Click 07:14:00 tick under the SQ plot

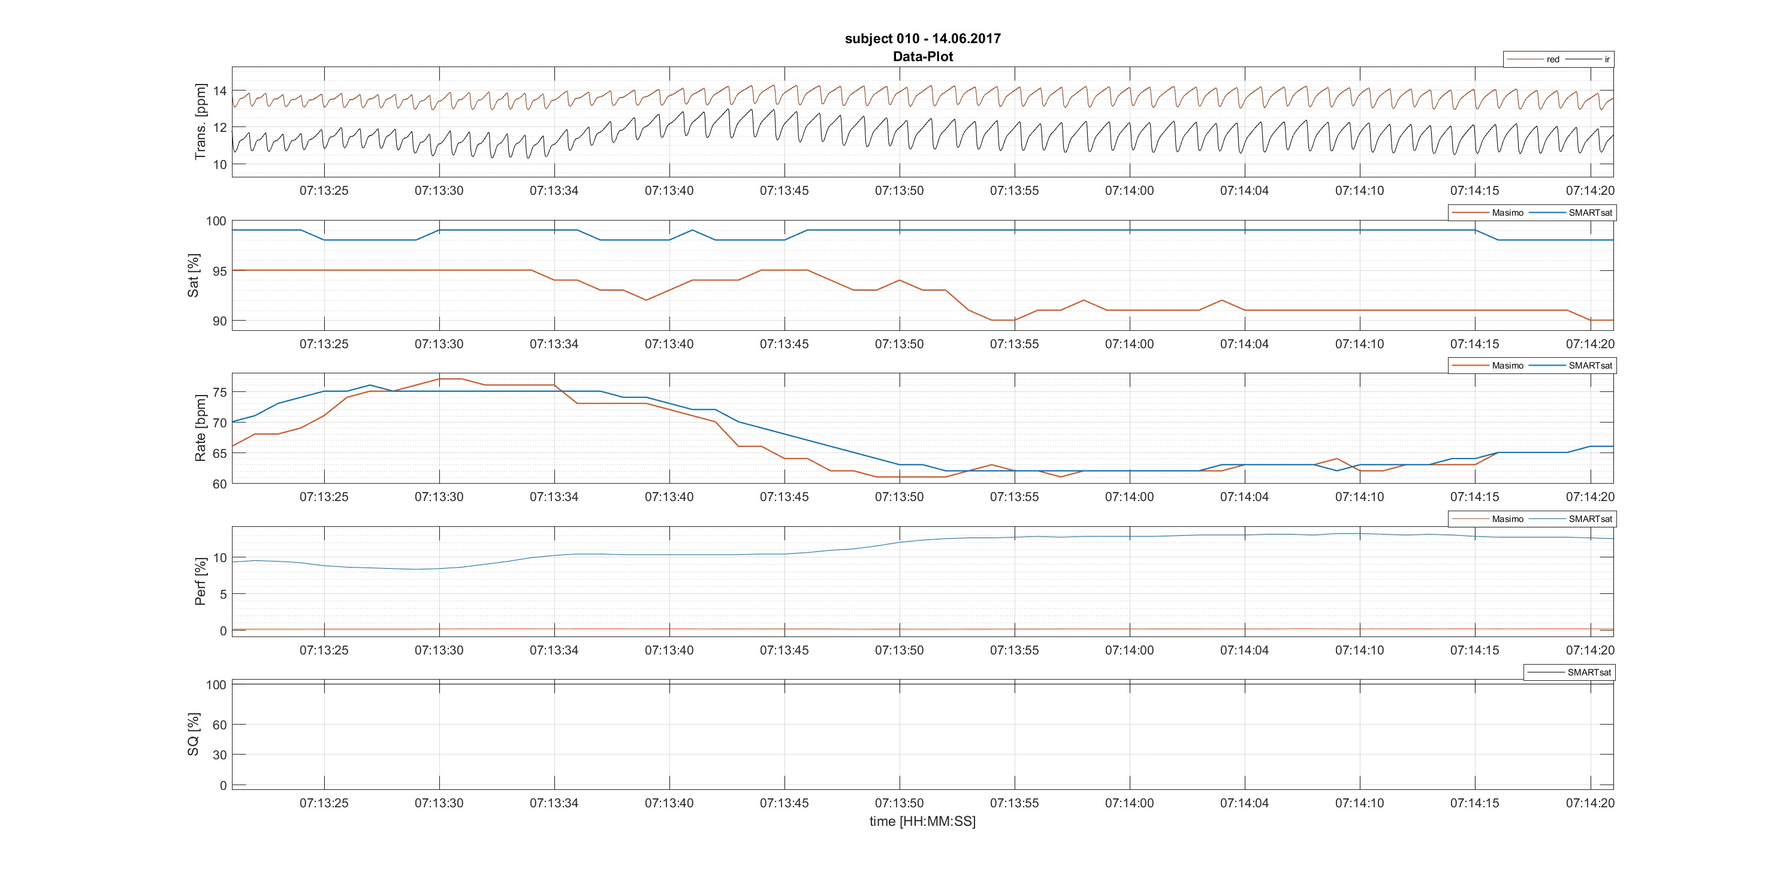pyautogui.click(x=1129, y=803)
